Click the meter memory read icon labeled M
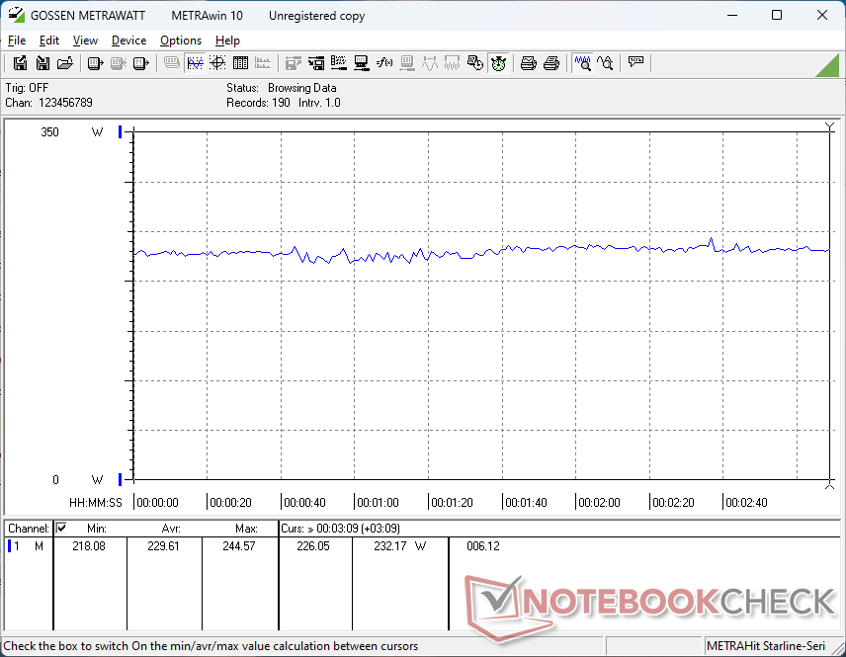The image size is (846, 657). (140, 63)
